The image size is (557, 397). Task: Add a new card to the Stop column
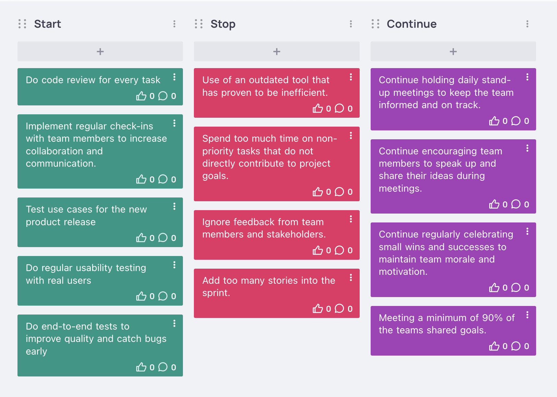pyautogui.click(x=276, y=51)
